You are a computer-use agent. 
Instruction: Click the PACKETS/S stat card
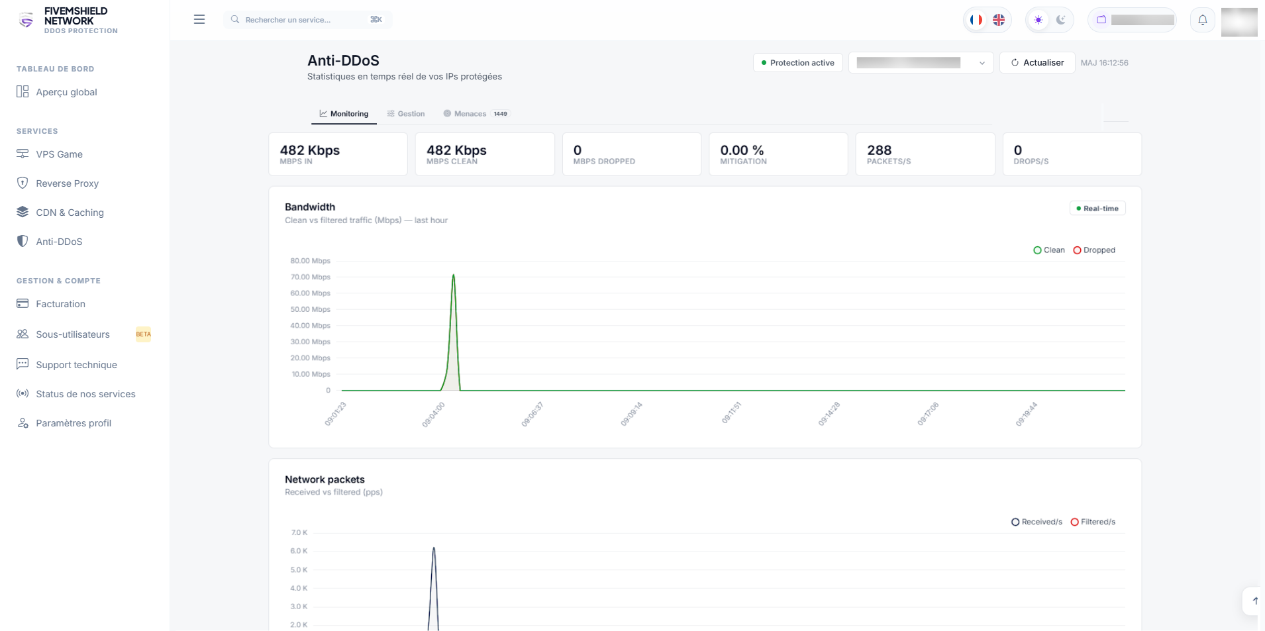point(925,154)
